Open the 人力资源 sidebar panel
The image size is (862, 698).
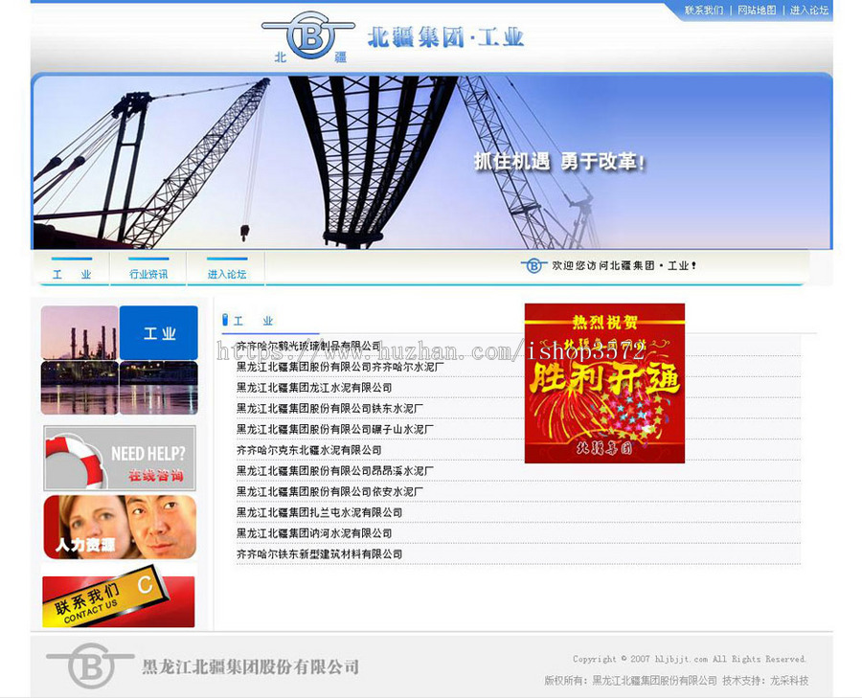pos(118,527)
